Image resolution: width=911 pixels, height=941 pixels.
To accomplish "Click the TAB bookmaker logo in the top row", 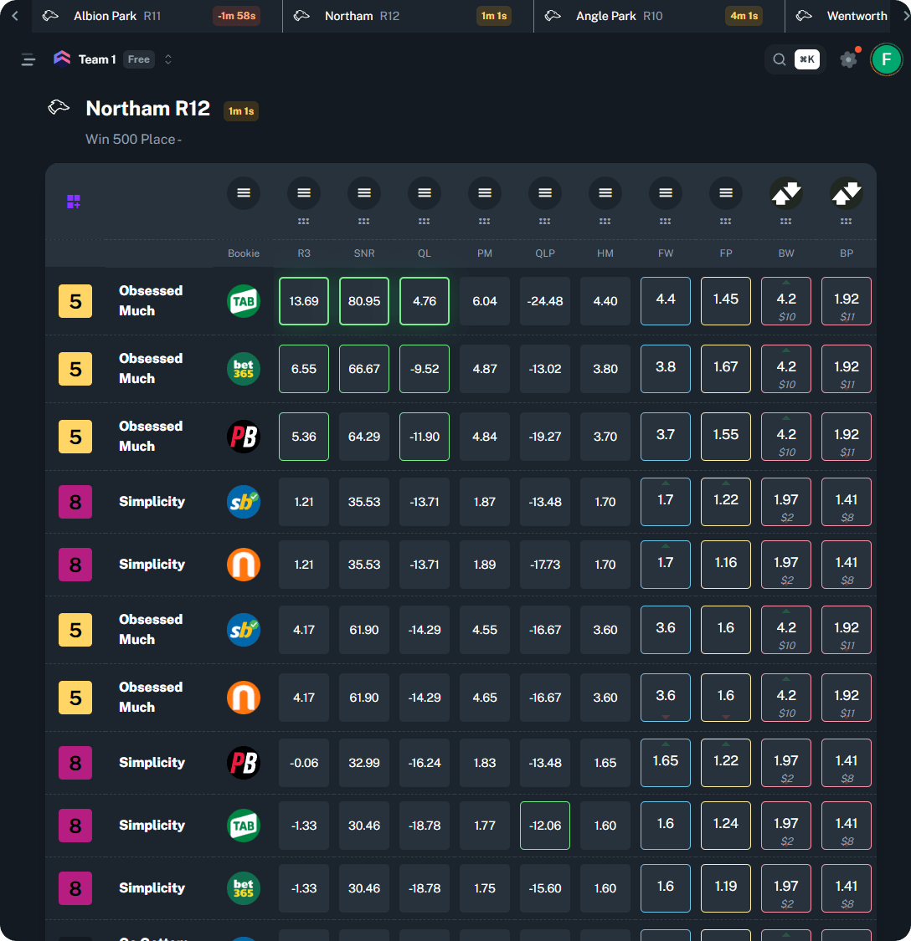I will pyautogui.click(x=244, y=301).
